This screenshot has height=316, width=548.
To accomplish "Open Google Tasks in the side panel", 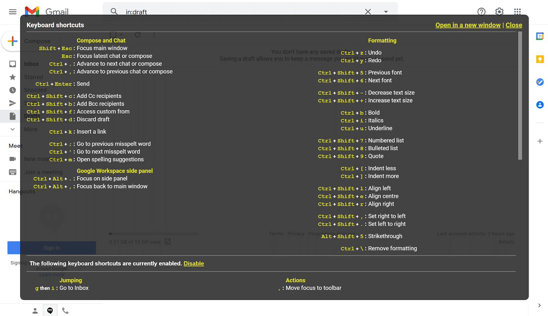I will click(540, 82).
